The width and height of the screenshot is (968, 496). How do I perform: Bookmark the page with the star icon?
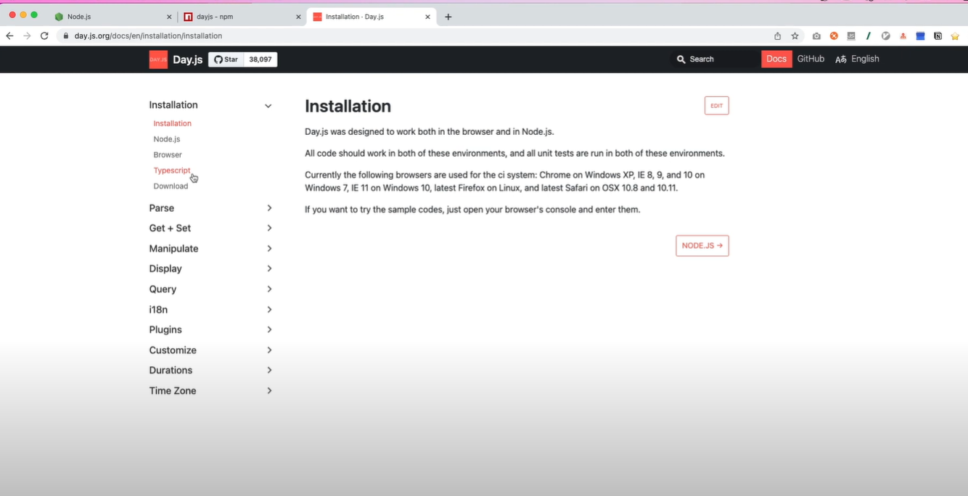[795, 36]
